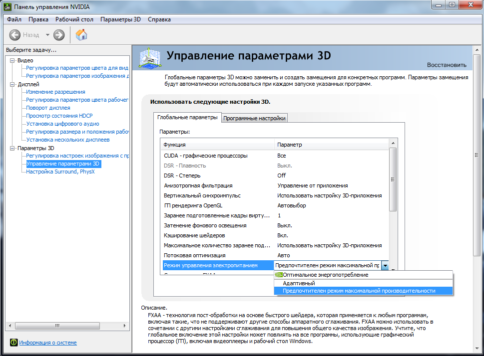Viewport: 484px width, 356px height.
Task: Select Вертикальный синхроимпульс row
Action: click(275, 195)
